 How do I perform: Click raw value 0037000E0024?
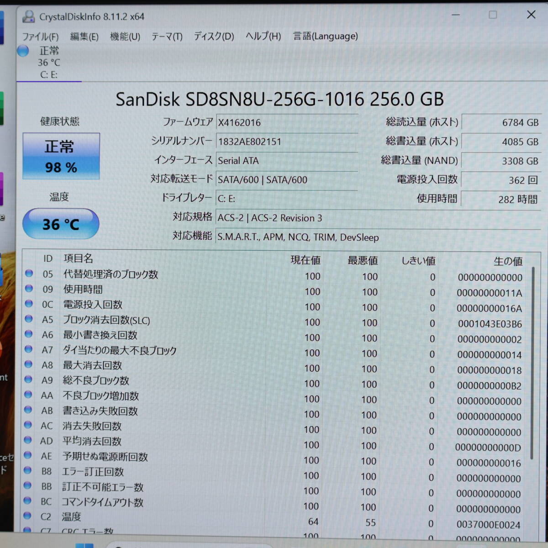(488, 525)
